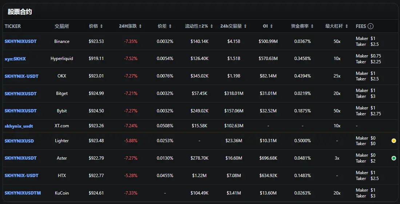Open HTX SKHYNIX-USDT ticker link

pos(21,175)
